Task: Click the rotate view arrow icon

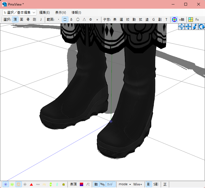Action: [201, 27]
